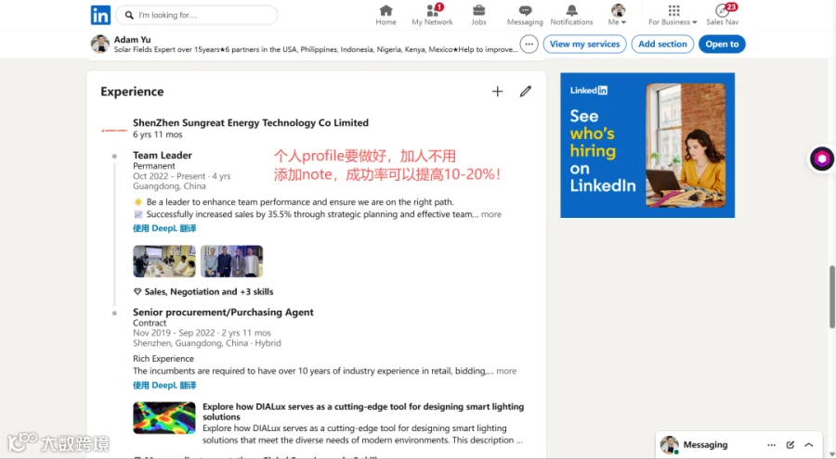Add a new experience with plus icon
This screenshot has height=459, width=836.
(497, 92)
